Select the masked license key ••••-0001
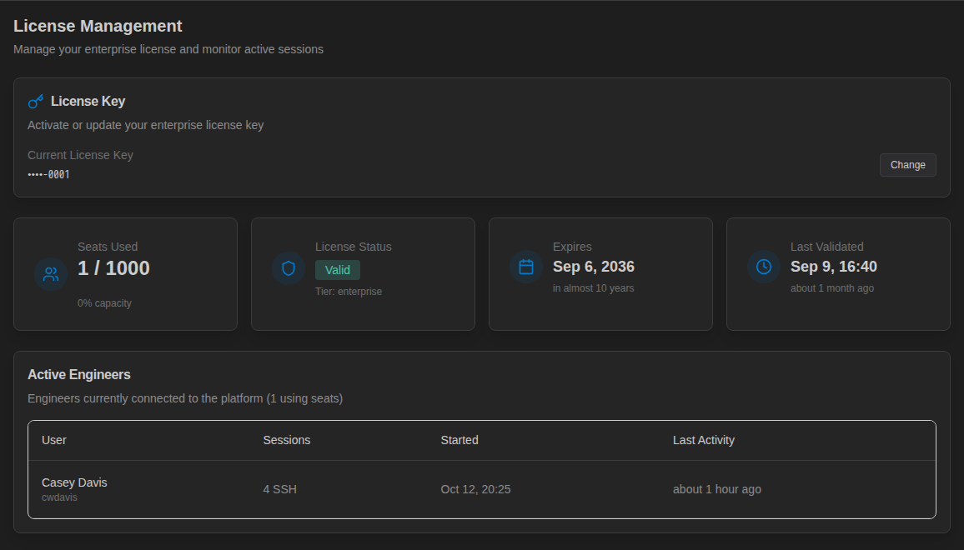Screen dimensions: 964x550 click(48, 174)
